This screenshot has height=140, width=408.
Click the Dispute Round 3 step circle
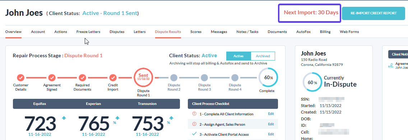(x=204, y=77)
